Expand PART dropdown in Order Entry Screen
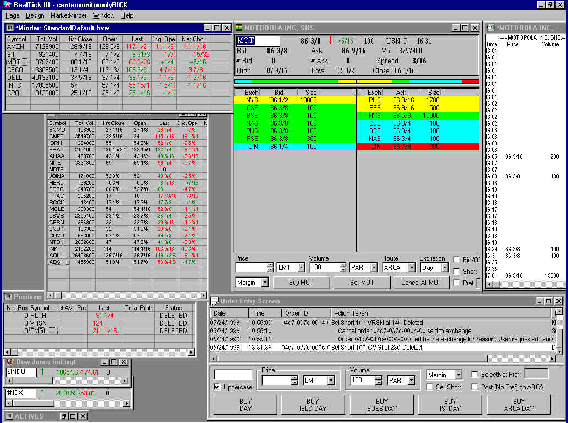Image resolution: width=568 pixels, height=423 pixels. [x=411, y=380]
